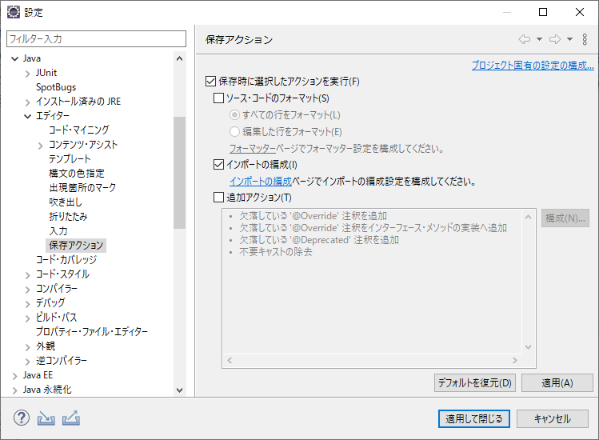This screenshot has width=599, height=440.
Task: Select テンプレート tree item
Action: tap(70, 158)
